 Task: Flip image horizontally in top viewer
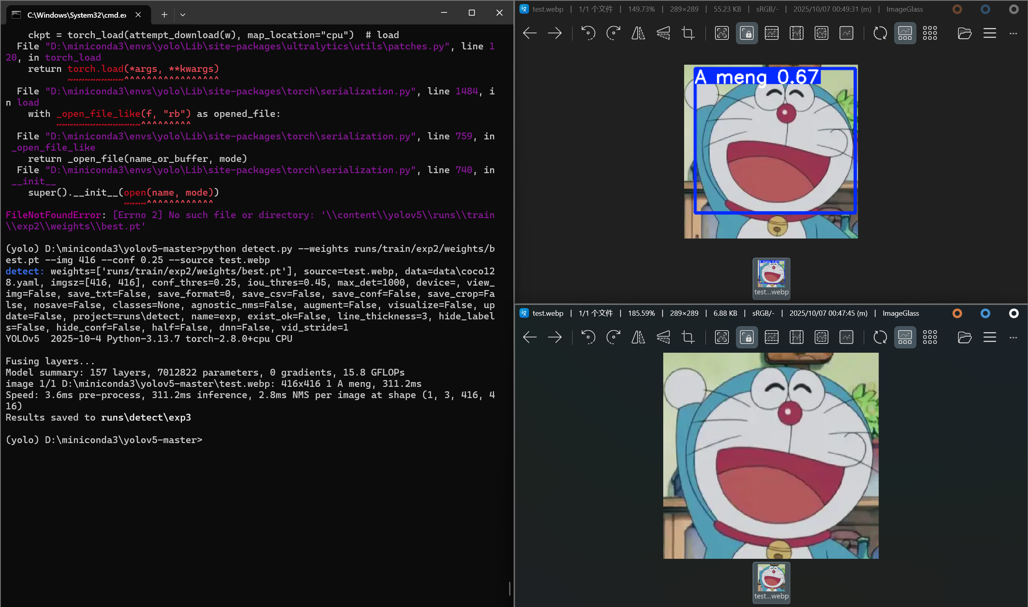point(638,33)
